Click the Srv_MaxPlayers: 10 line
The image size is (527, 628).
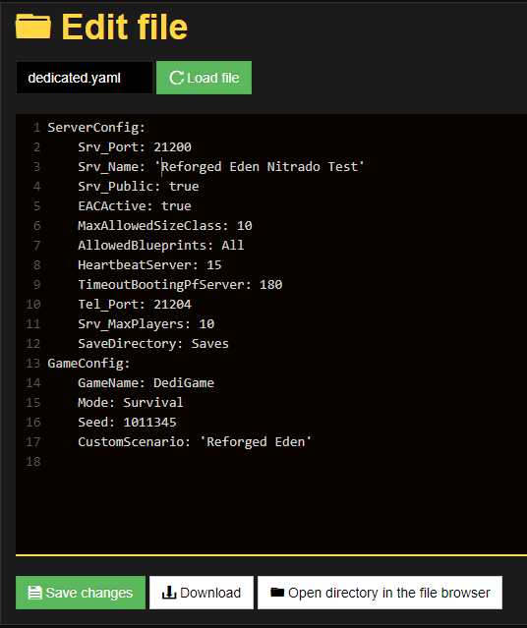click(x=146, y=323)
